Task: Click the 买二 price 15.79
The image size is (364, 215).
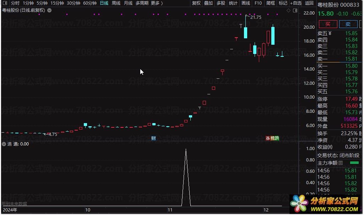Action: [x=351, y=72]
